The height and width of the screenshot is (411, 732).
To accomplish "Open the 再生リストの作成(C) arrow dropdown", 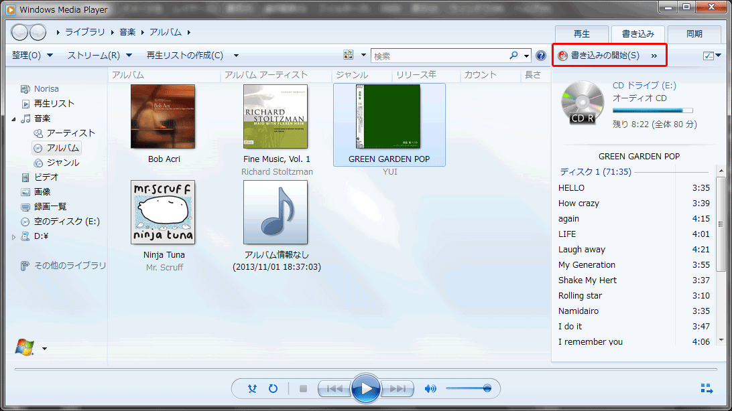I will click(236, 56).
